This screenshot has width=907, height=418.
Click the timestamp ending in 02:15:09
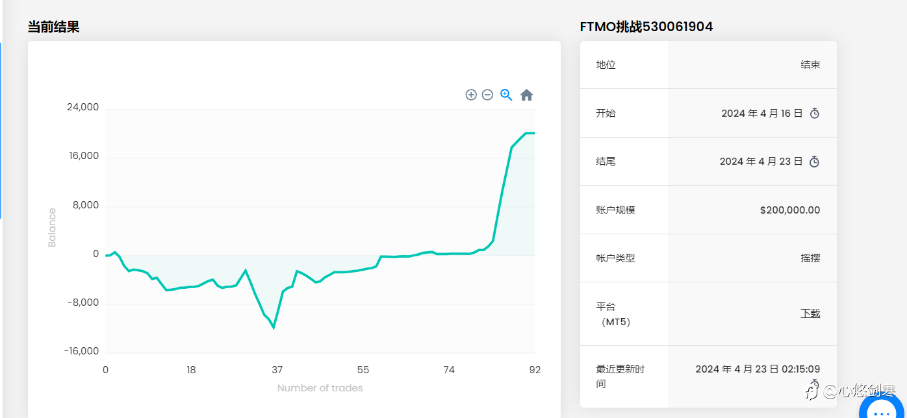tap(758, 369)
